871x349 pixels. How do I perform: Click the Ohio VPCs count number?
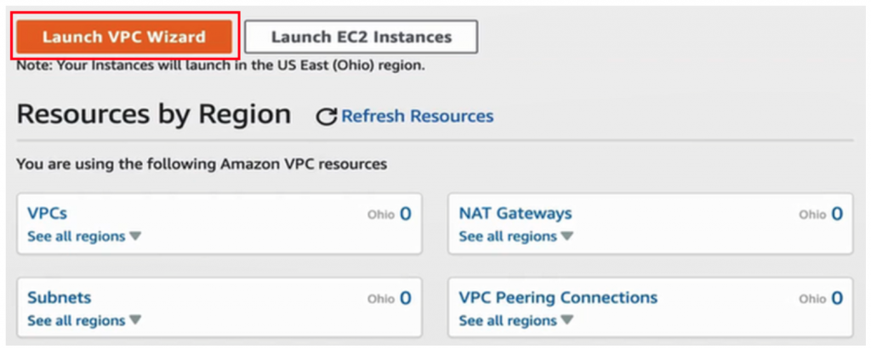coord(406,214)
